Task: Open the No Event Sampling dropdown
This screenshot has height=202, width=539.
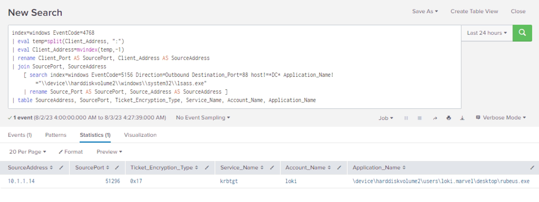Action: [x=203, y=118]
